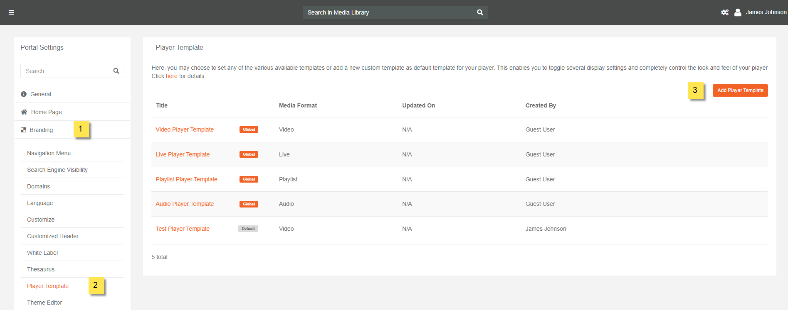Screen dimensions: 788x310
Task: Open the Navigation Menu settings
Action: coord(49,153)
